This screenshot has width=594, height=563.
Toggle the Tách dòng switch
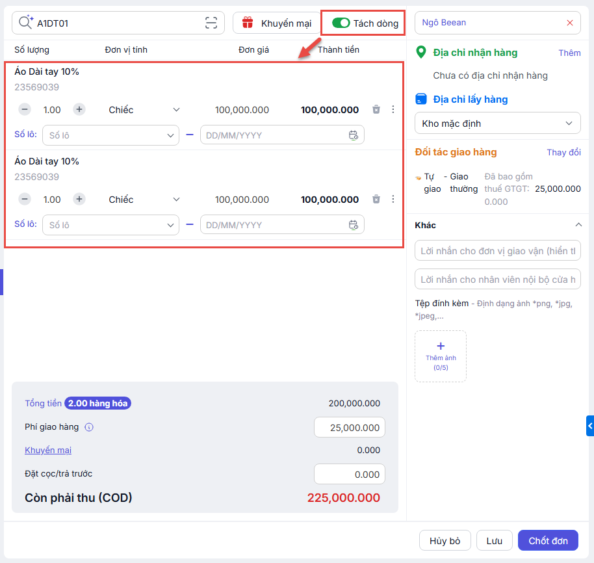(341, 23)
